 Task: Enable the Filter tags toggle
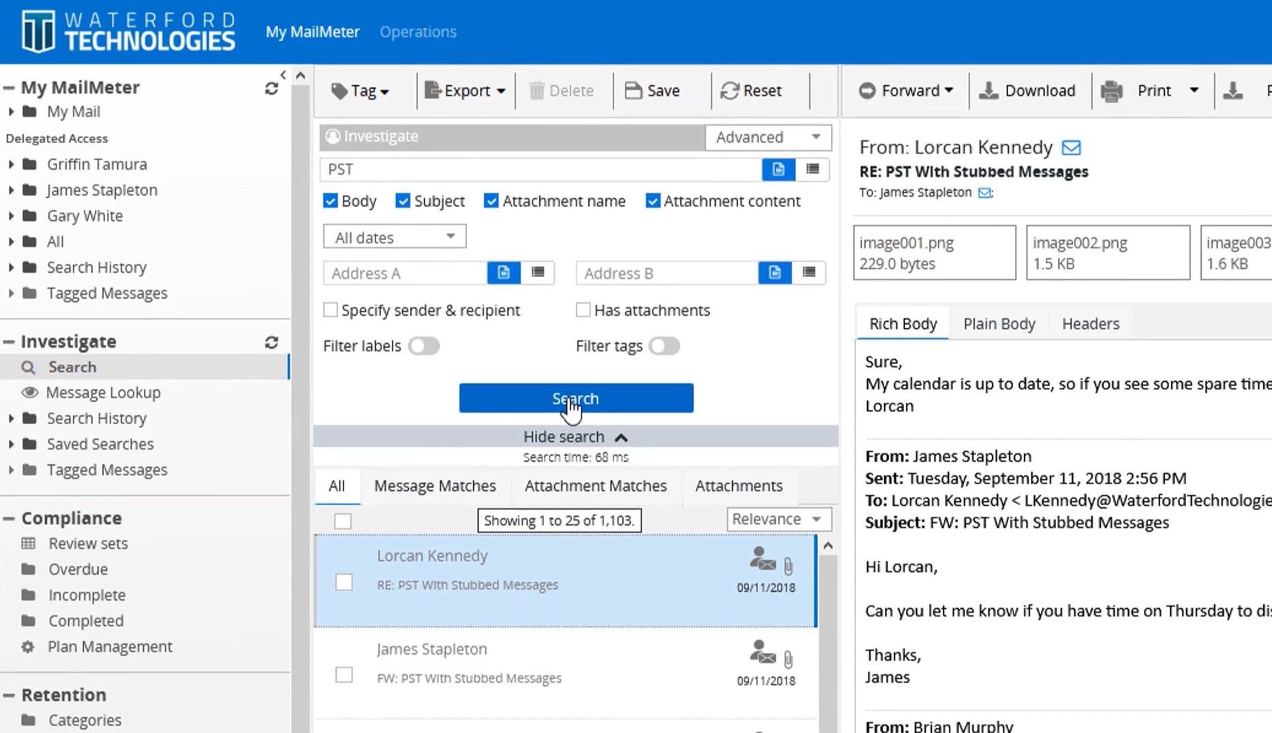pos(665,346)
